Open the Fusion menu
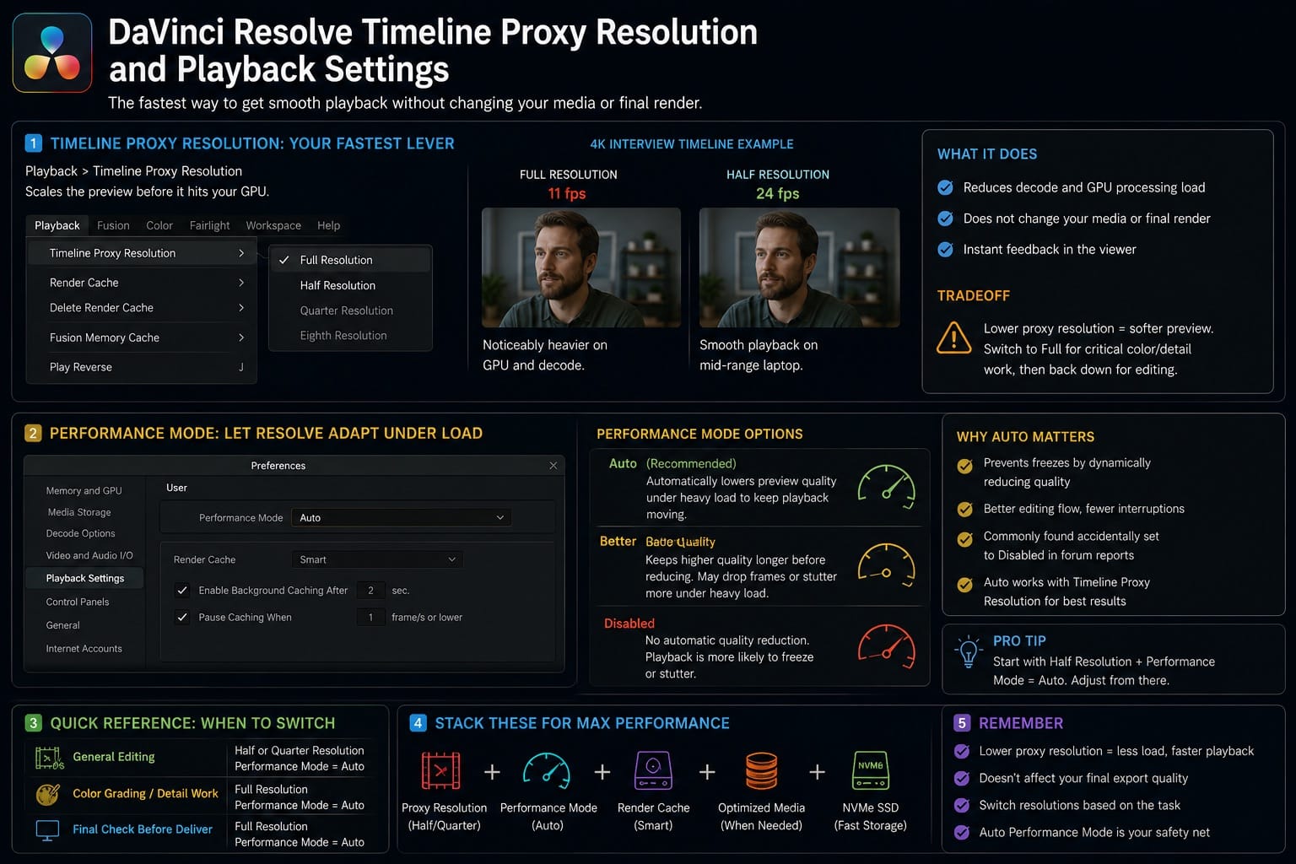The height and width of the screenshot is (864, 1296). (x=113, y=225)
